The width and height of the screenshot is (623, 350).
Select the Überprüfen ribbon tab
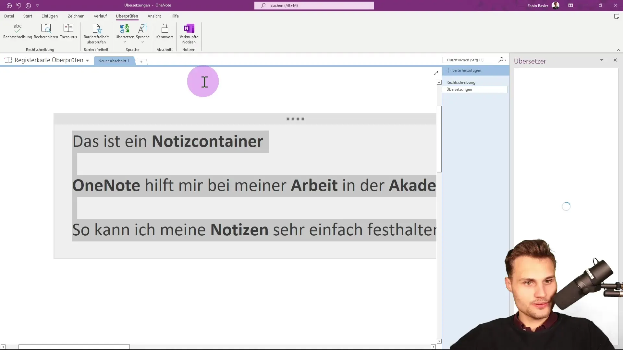click(127, 16)
